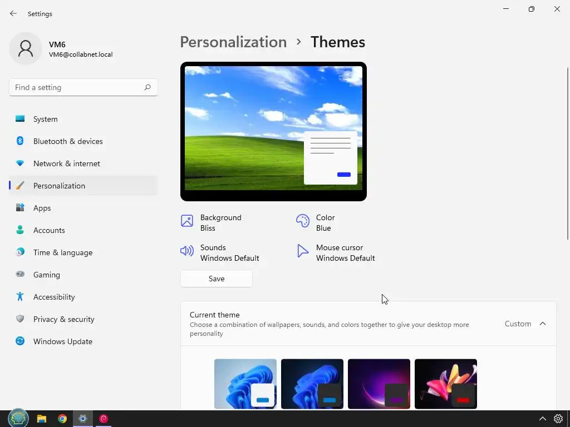The width and height of the screenshot is (570, 427).
Task: Save the current custom theme
Action: pos(217,279)
